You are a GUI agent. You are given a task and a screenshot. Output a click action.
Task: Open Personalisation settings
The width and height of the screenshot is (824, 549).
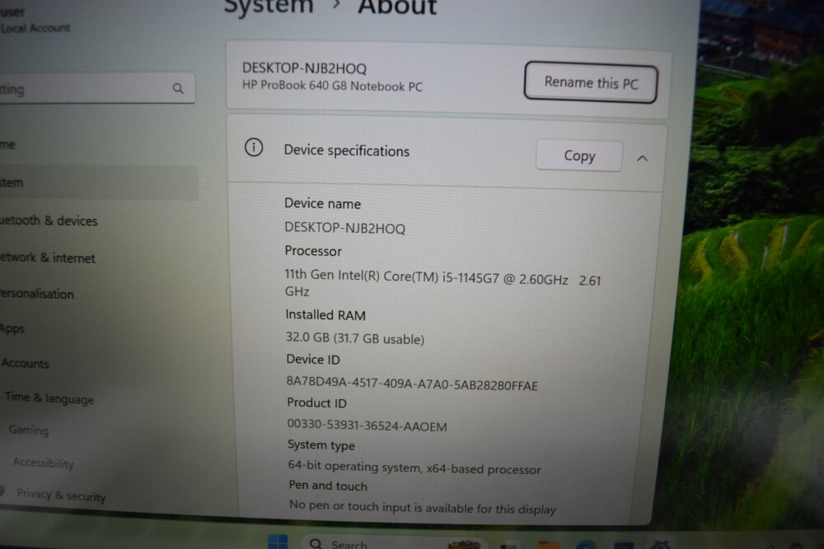click(x=37, y=293)
